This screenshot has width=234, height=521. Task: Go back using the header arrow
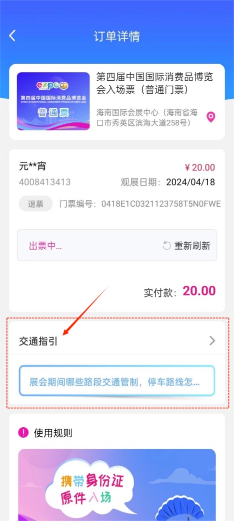(12, 36)
